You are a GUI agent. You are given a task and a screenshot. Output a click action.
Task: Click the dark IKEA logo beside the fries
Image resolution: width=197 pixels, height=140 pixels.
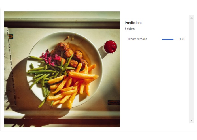(113, 103)
